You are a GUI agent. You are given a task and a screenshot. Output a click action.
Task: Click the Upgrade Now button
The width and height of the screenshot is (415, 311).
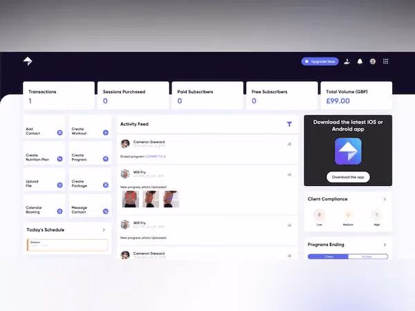[x=320, y=62]
